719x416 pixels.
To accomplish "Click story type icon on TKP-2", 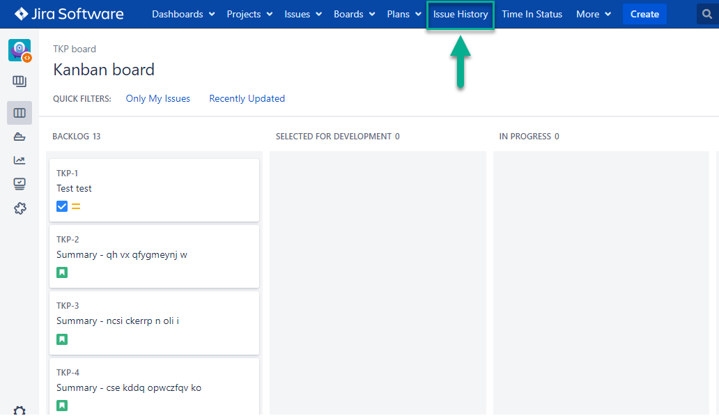I will (62, 272).
